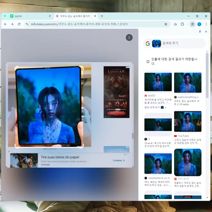The height and width of the screenshot is (212, 212).
Task: Open Chrome's three-dot menu
Action: tap(206, 24)
